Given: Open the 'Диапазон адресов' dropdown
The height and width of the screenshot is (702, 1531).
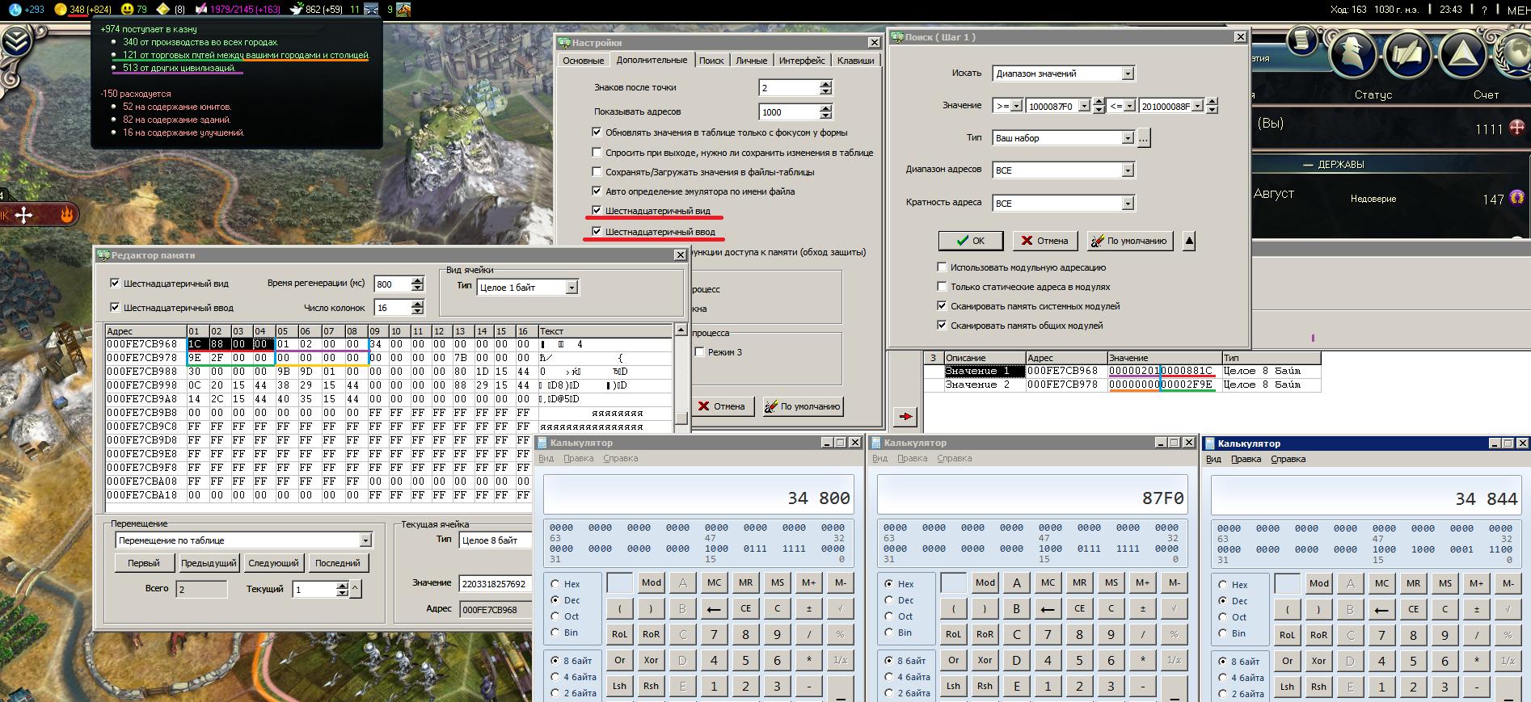Looking at the screenshot, I should pyautogui.click(x=1128, y=170).
